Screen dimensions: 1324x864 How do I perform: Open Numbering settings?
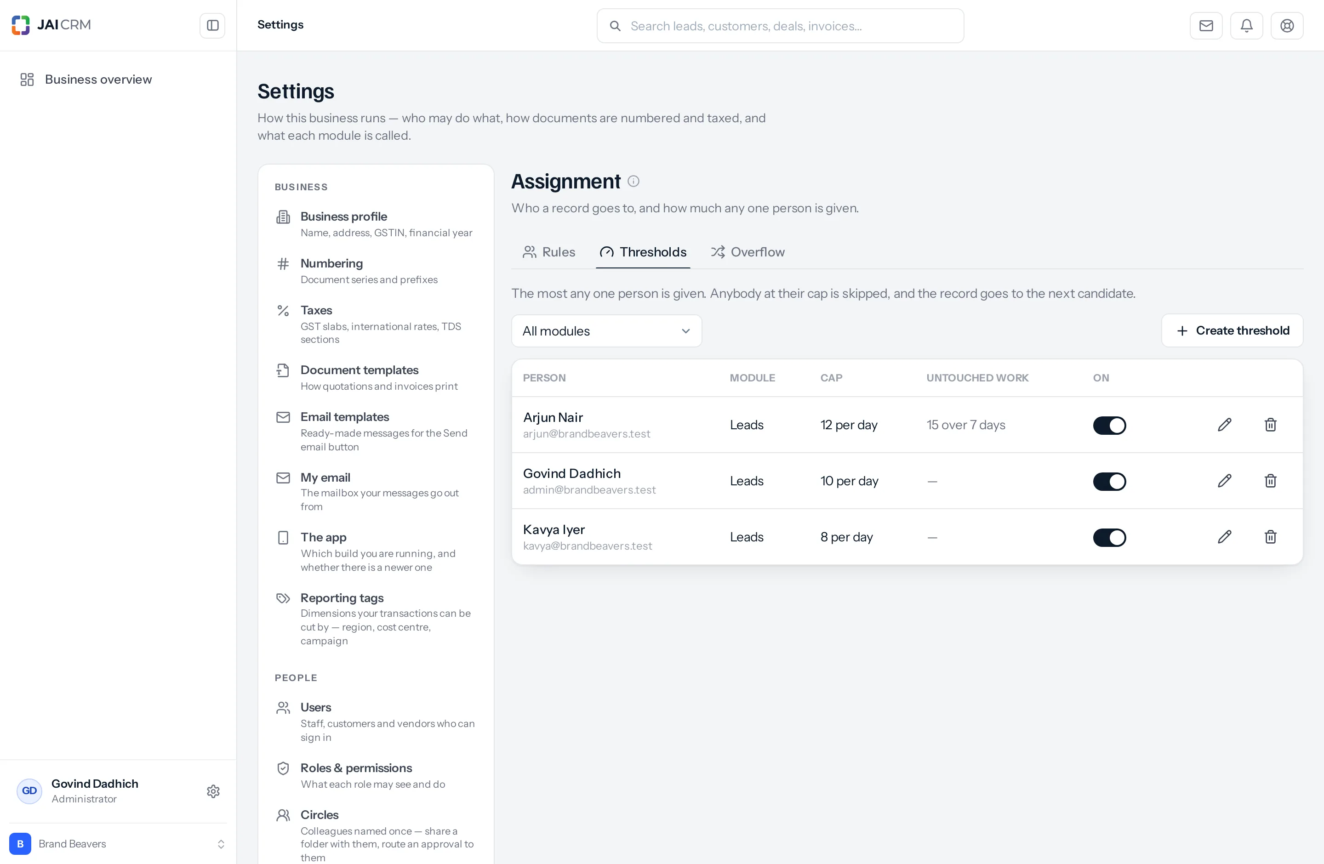[376, 271]
